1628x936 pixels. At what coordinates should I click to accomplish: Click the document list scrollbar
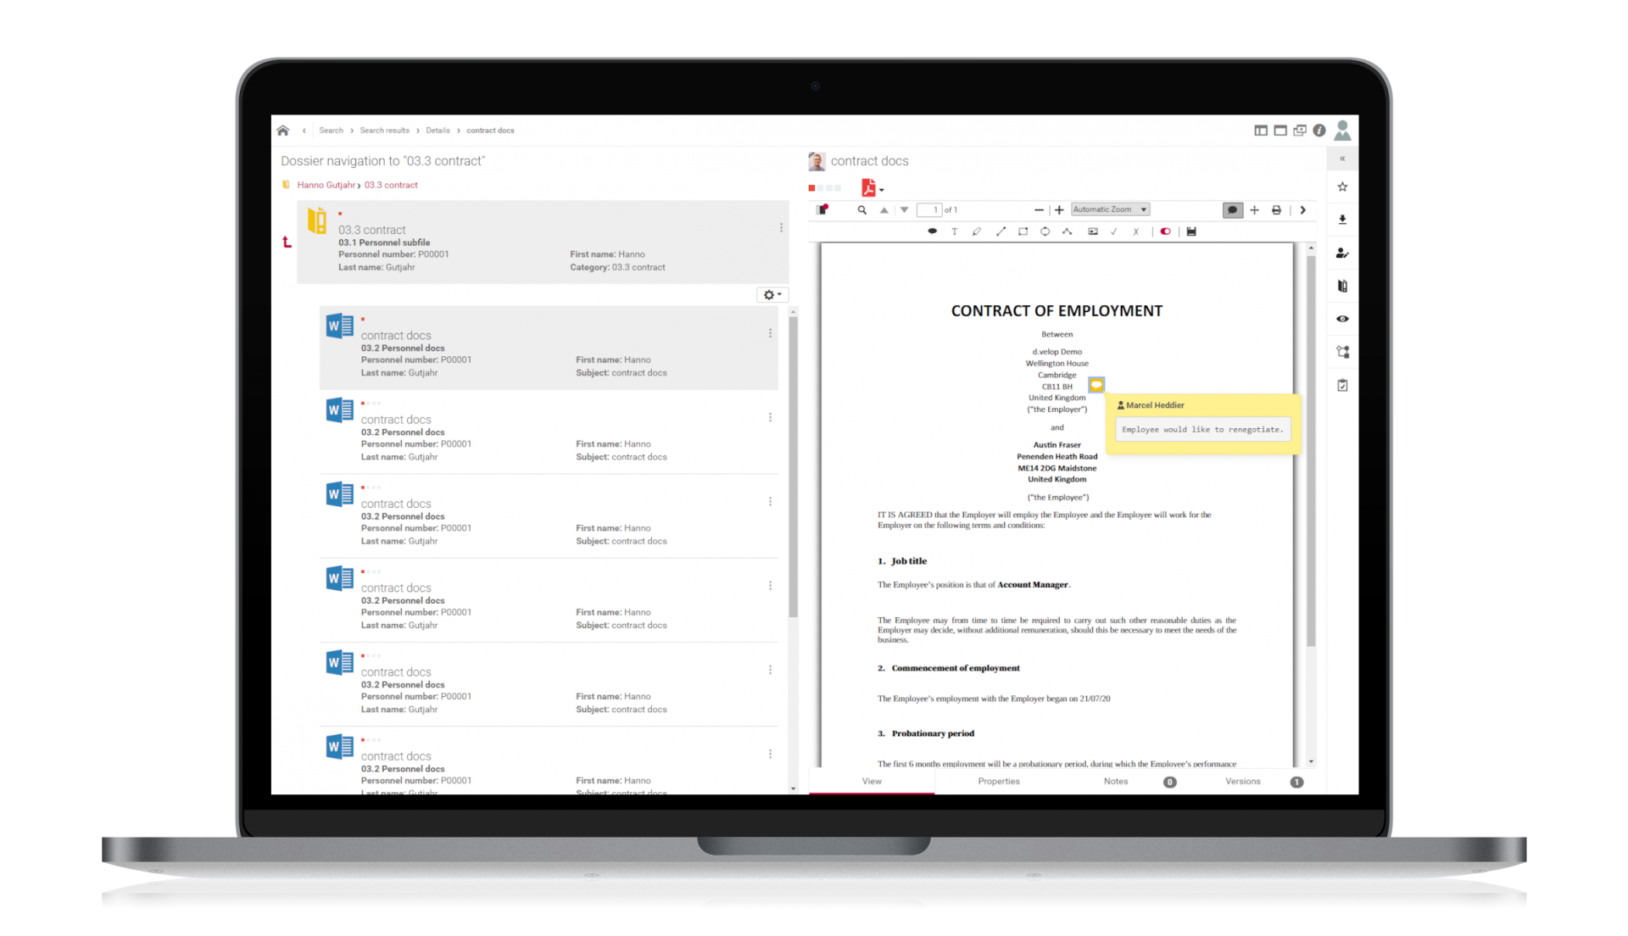(793, 466)
